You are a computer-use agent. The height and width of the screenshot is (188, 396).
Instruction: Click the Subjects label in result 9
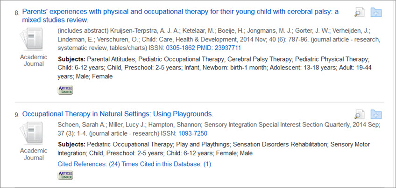click(71, 144)
